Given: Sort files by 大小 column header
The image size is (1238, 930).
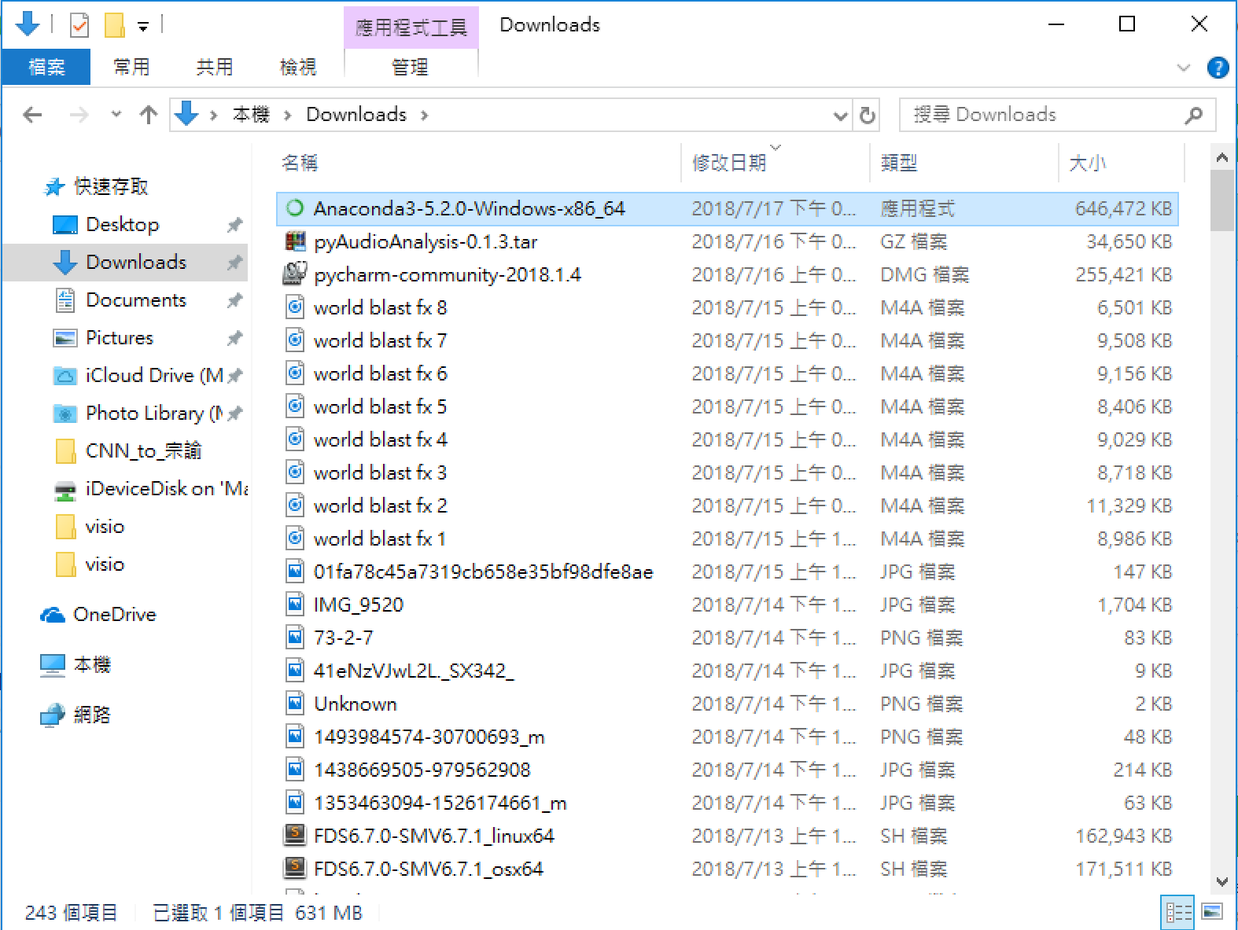Looking at the screenshot, I should (x=1087, y=164).
